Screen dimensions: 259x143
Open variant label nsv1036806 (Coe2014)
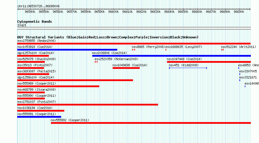click(x=109, y=53)
